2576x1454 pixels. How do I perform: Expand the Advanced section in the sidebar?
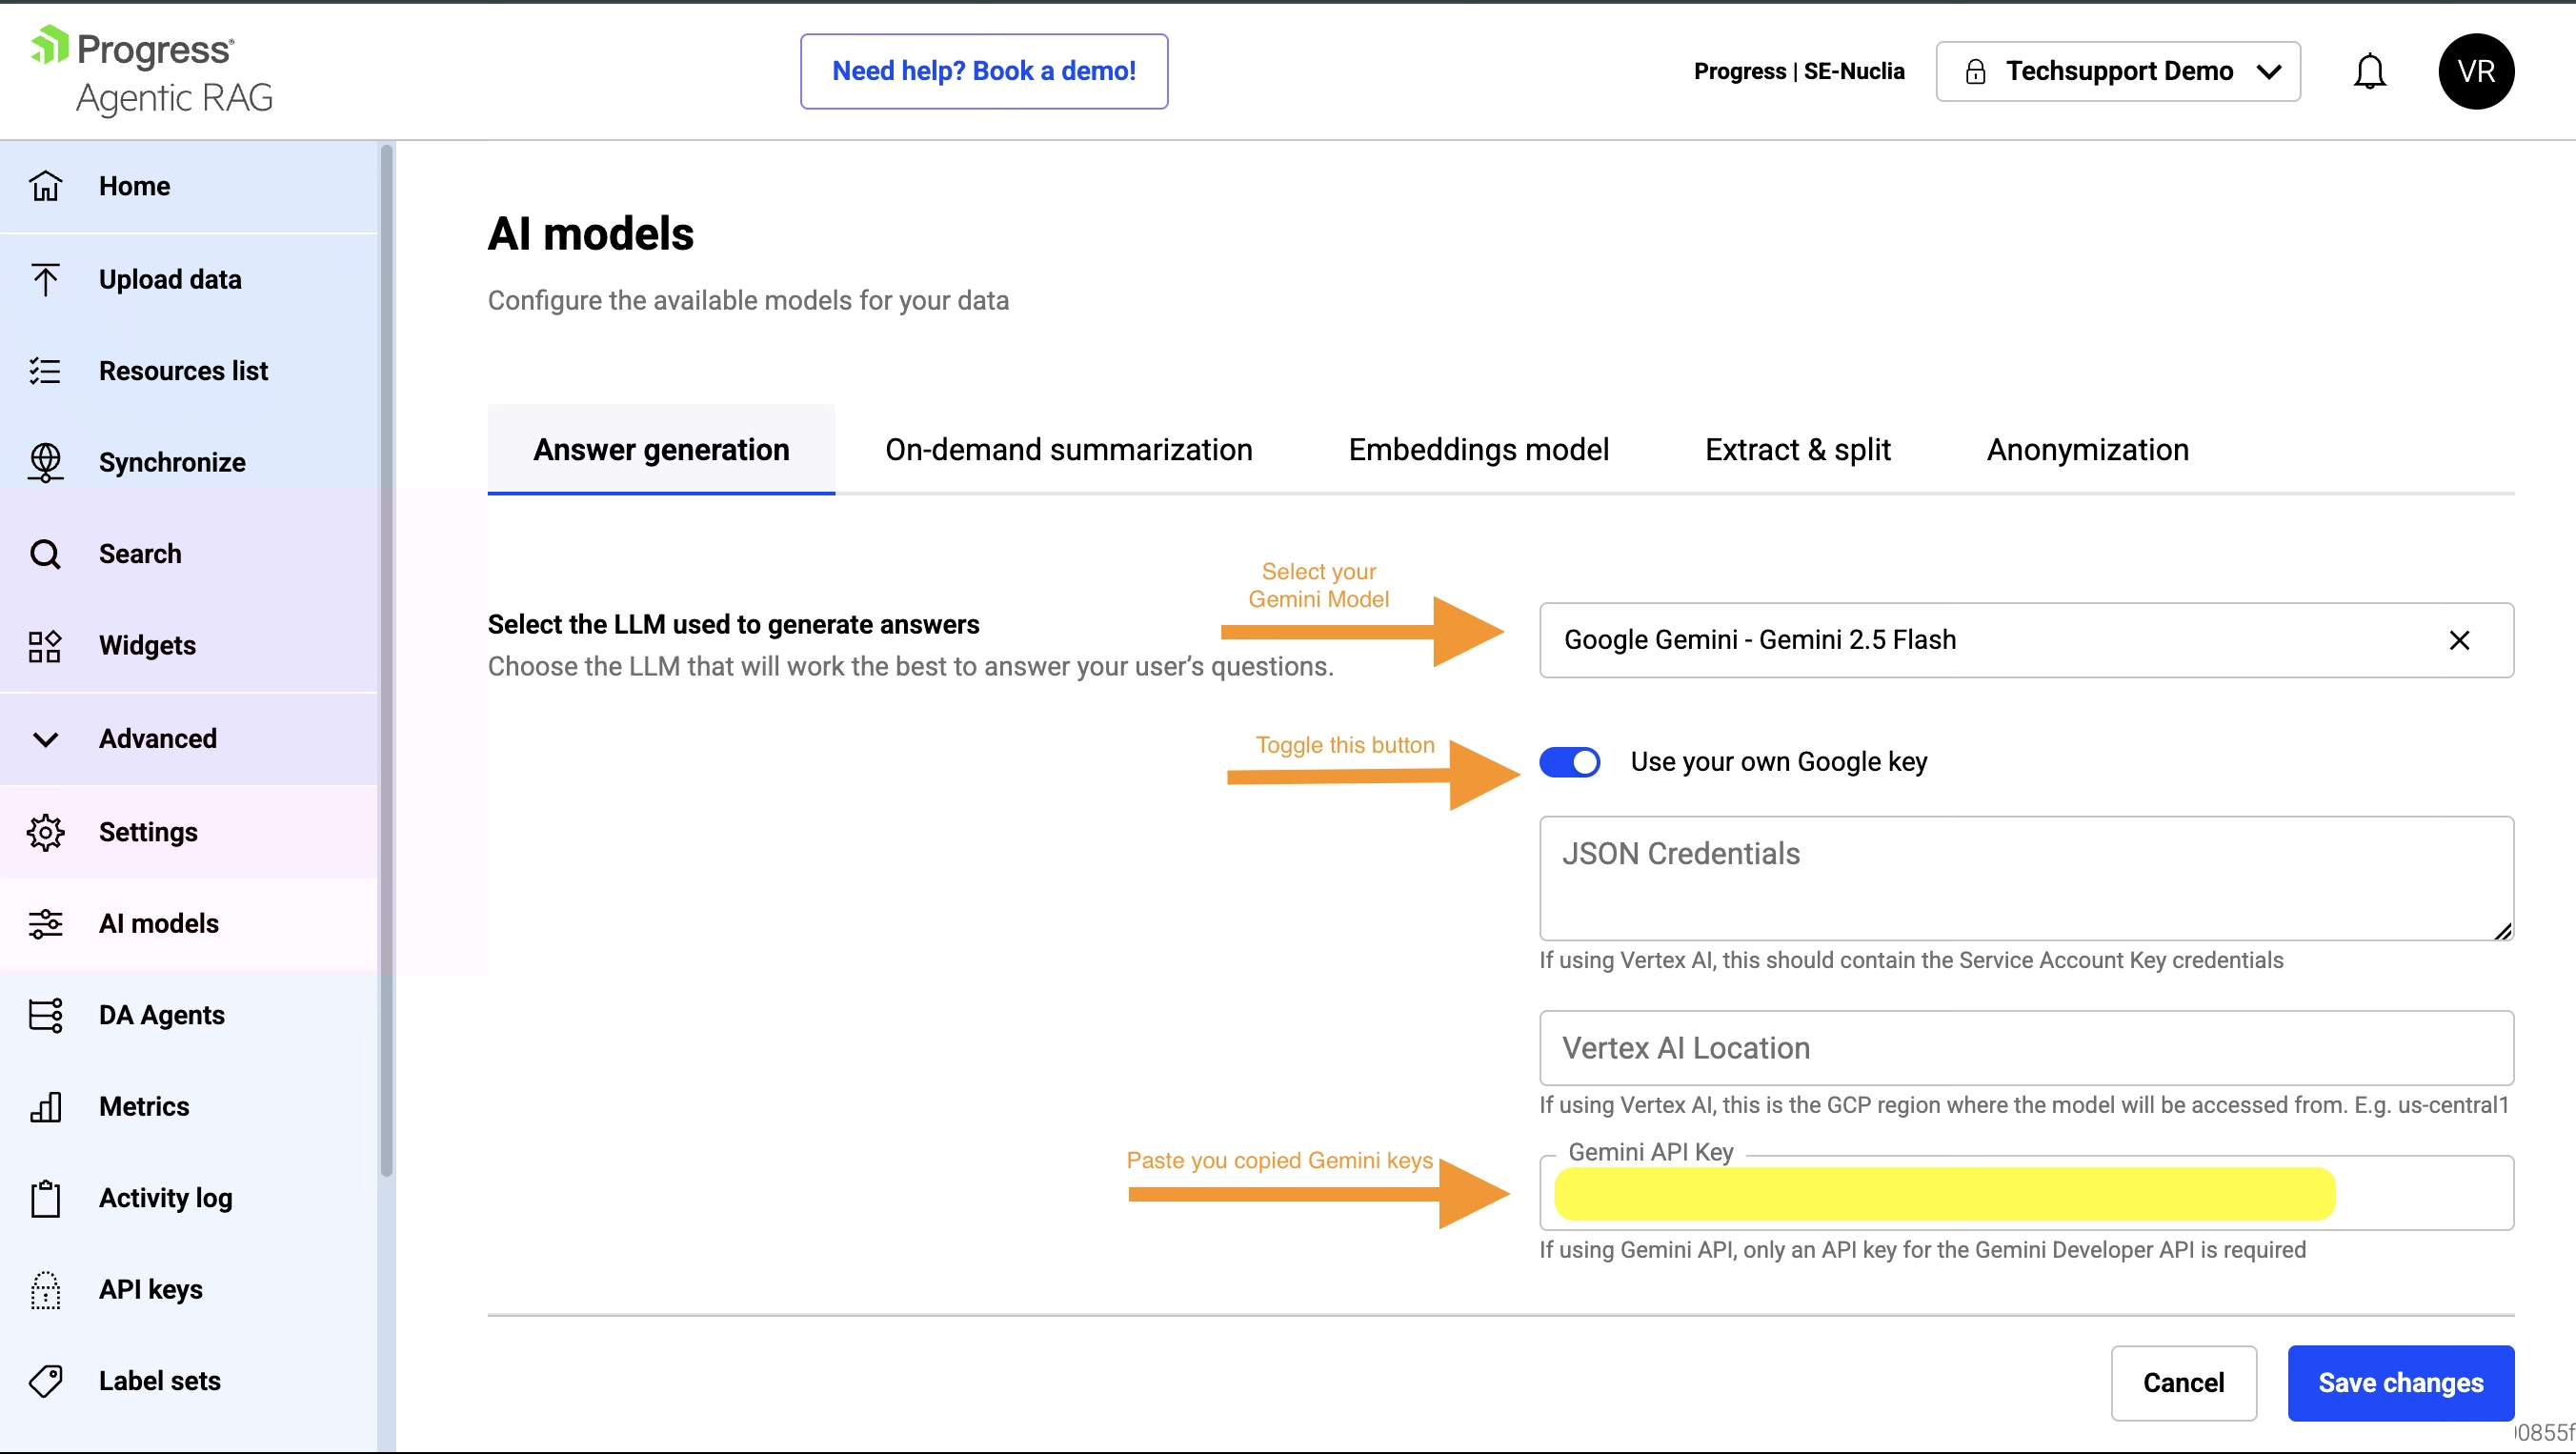point(158,739)
